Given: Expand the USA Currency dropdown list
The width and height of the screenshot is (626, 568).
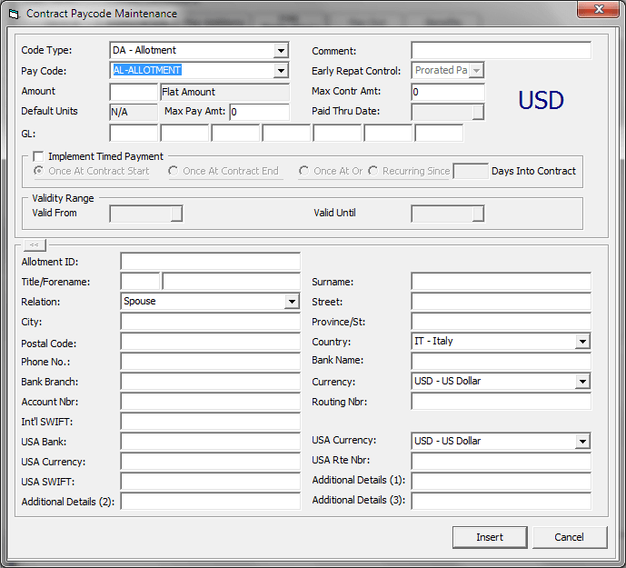Looking at the screenshot, I should coord(582,442).
